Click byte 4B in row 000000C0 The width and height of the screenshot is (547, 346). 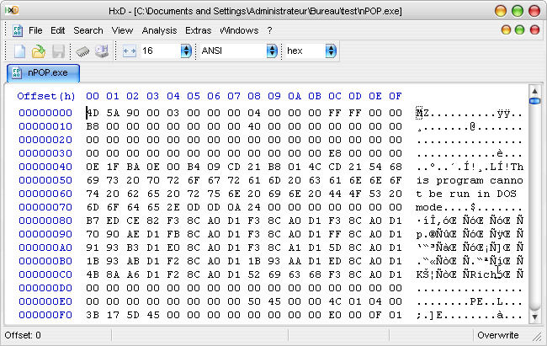93,274
